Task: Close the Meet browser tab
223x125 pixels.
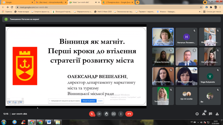Action: pyautogui.click(x=99, y=2)
